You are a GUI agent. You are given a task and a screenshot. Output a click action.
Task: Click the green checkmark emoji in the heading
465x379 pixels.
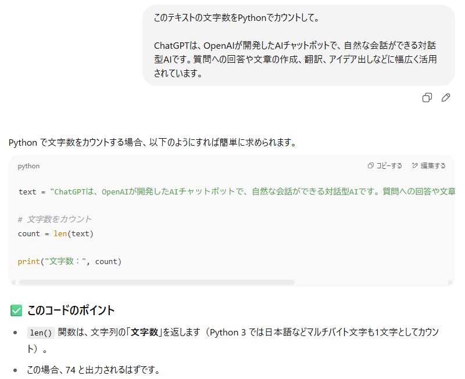16,311
